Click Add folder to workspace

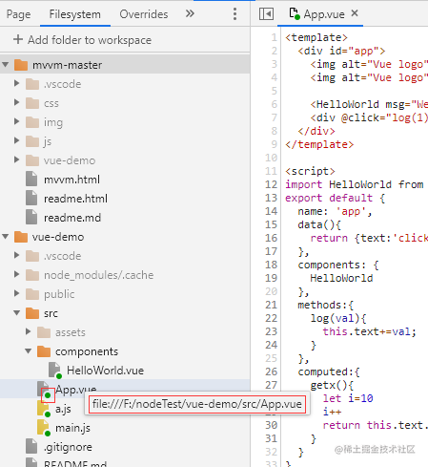(83, 40)
